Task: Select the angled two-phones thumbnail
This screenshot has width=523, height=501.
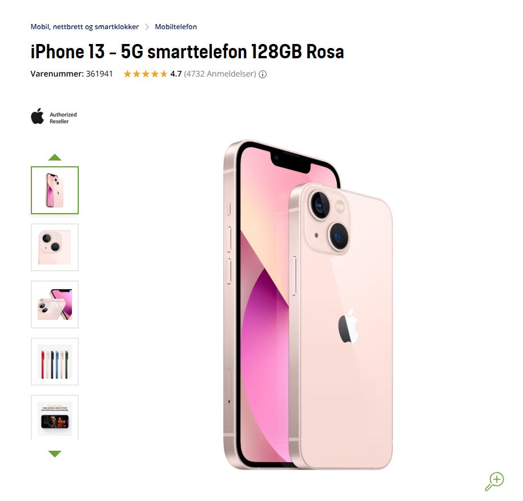Action: pos(55,304)
